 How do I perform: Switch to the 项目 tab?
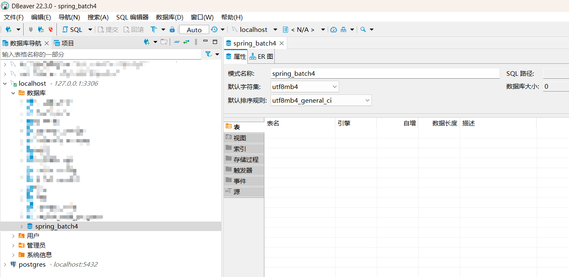(64, 43)
